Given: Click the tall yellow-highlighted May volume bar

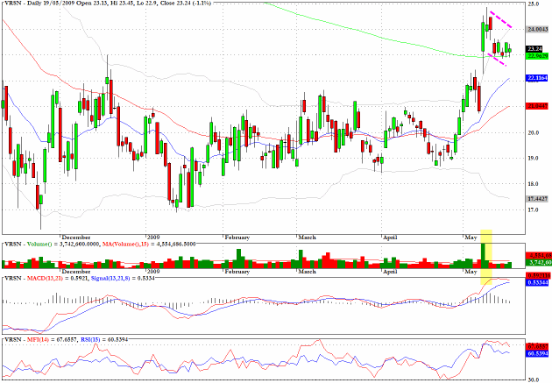Looking at the screenshot, I should 484,256.
